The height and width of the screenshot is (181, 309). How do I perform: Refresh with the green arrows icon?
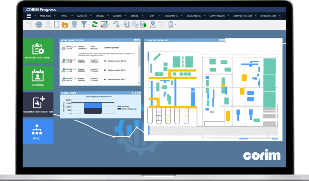coord(94,24)
